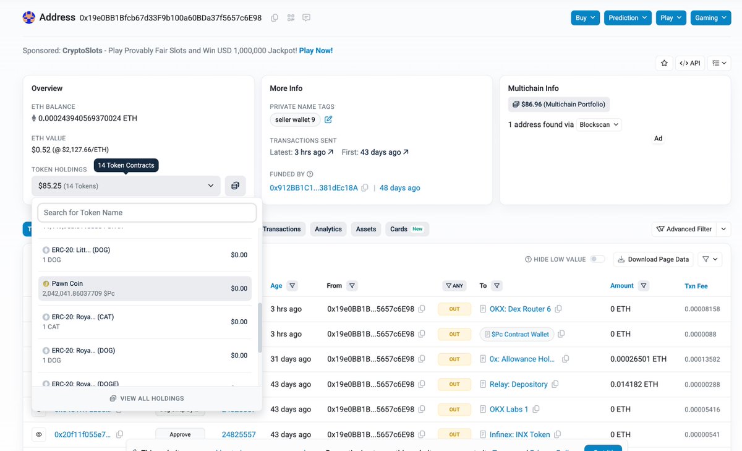The image size is (742, 451).
Task: Select Pawn Coin in token list
Action: [145, 288]
